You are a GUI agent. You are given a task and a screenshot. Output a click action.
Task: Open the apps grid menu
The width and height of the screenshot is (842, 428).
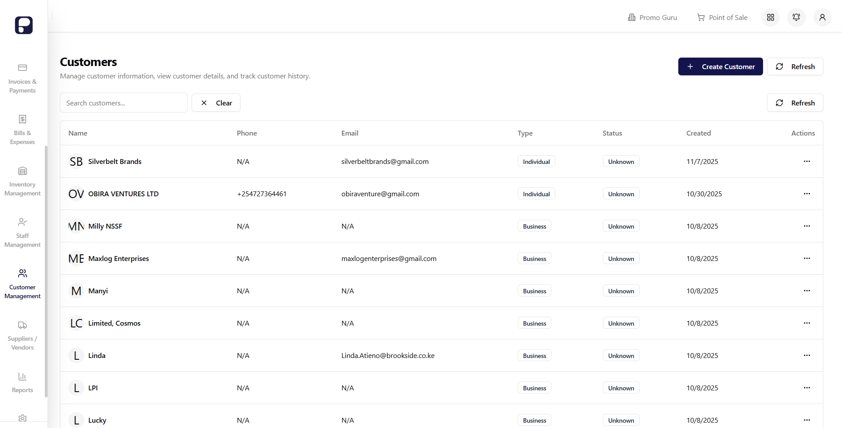point(771,17)
